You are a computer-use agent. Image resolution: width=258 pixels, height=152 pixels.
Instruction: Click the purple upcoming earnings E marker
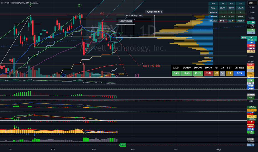point(137,75)
